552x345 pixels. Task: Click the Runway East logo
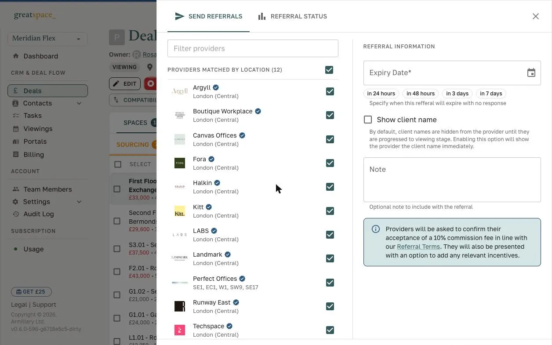180,306
